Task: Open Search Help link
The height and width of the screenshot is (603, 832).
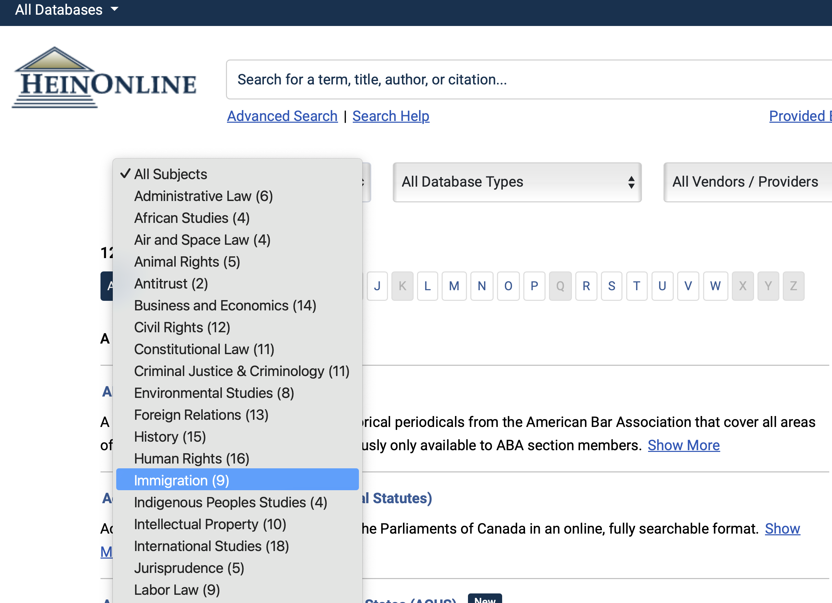Action: pos(391,116)
